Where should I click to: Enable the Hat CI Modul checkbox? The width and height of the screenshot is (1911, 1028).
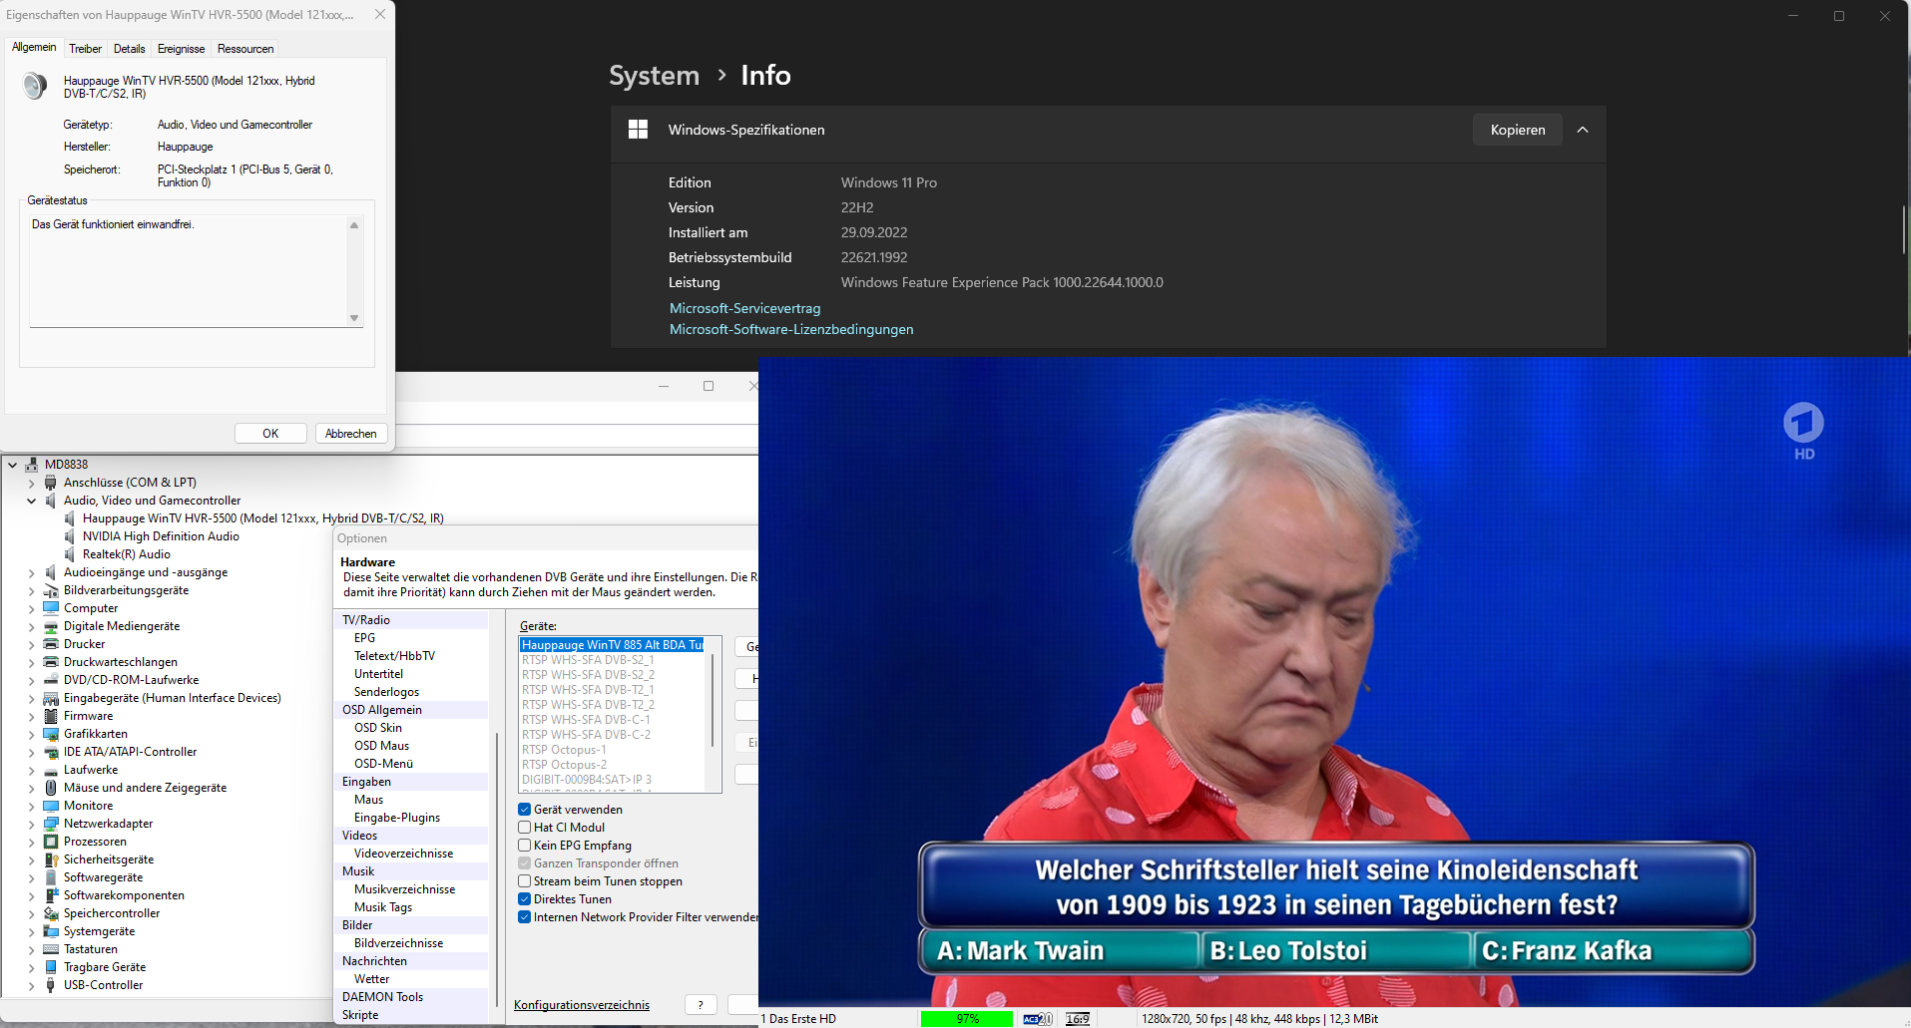(x=525, y=828)
